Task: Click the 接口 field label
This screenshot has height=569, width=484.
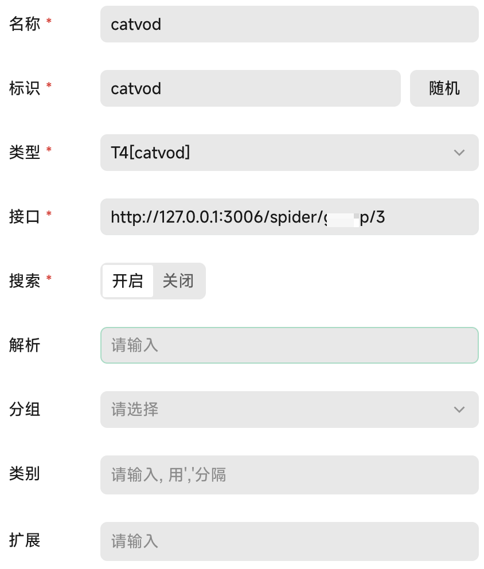Action: tap(25, 217)
